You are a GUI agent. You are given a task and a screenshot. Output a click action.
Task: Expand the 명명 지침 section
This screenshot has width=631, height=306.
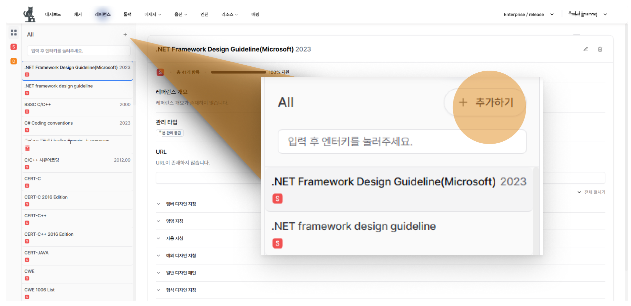[170, 221]
